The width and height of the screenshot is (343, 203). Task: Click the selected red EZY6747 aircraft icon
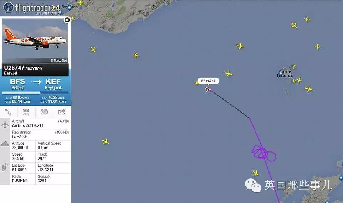[x=208, y=89]
